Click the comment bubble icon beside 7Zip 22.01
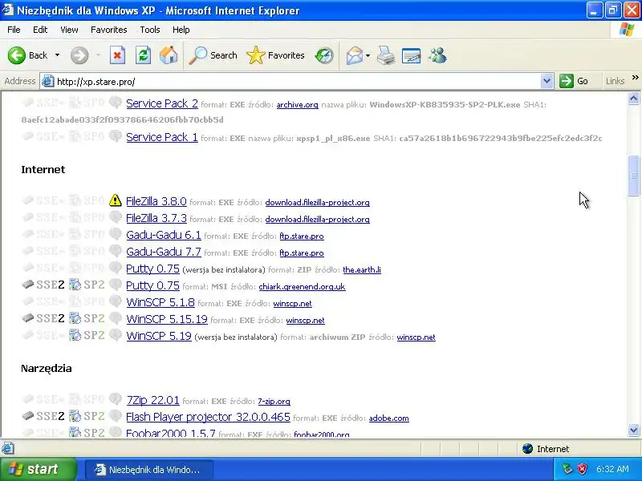 116,398
